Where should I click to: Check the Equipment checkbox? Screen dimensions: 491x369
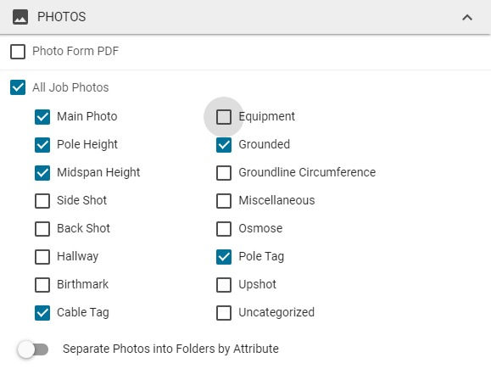pos(224,117)
